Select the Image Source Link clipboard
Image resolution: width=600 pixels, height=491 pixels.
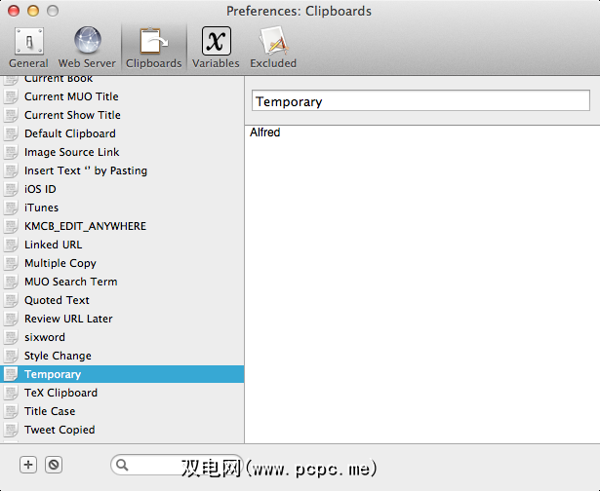click(122, 152)
